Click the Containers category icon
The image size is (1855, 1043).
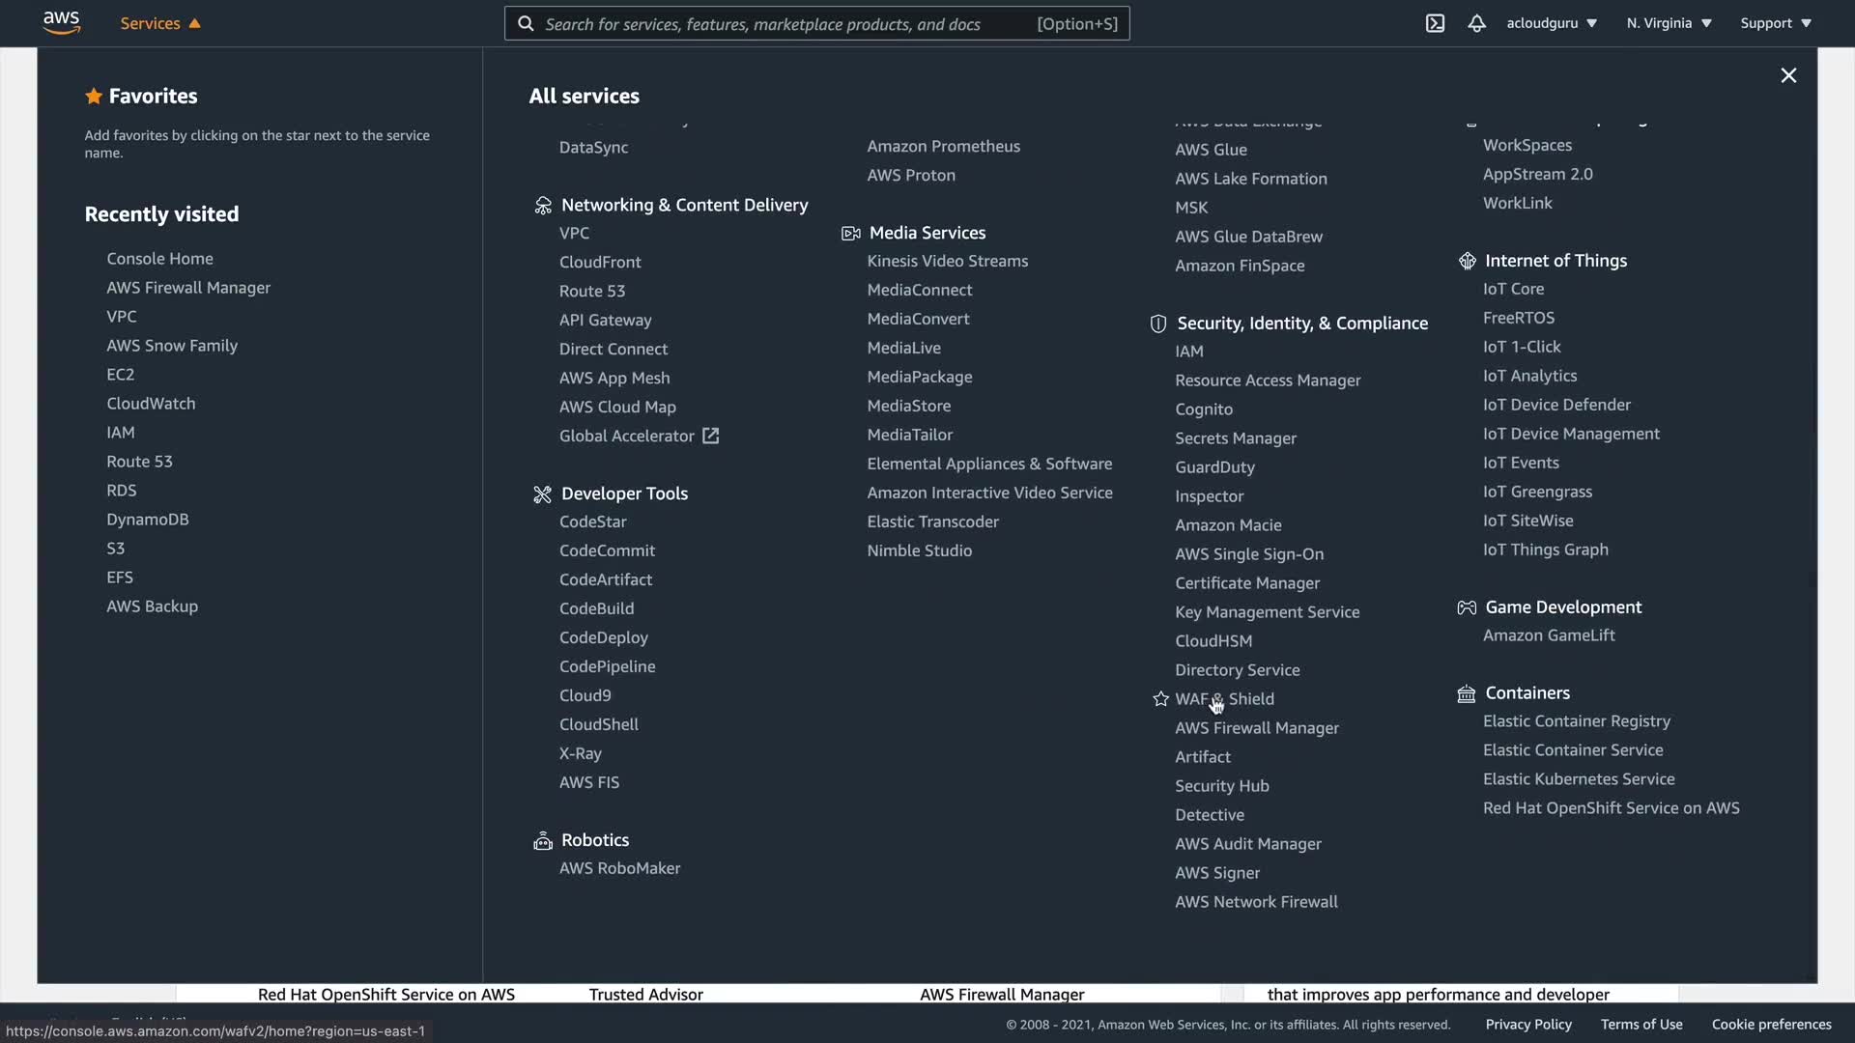click(x=1467, y=693)
